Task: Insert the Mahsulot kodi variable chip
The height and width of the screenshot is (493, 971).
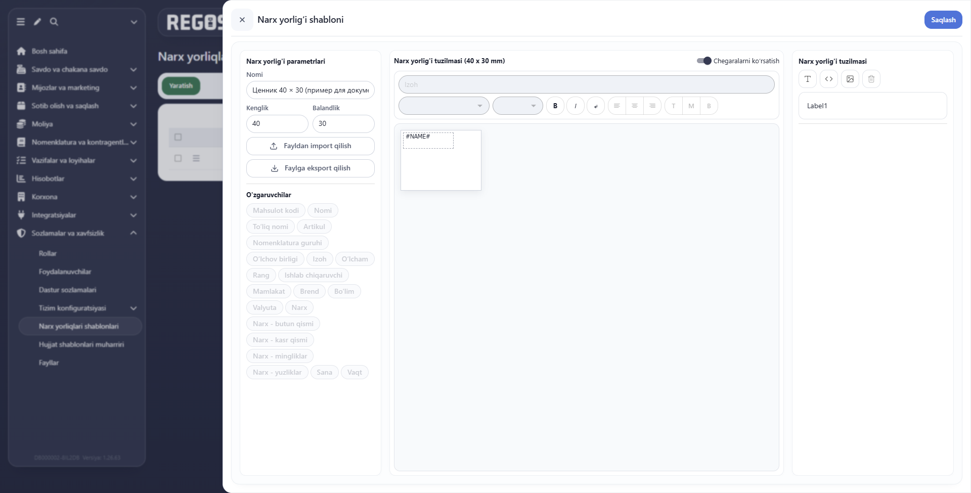Action: pyautogui.click(x=276, y=210)
